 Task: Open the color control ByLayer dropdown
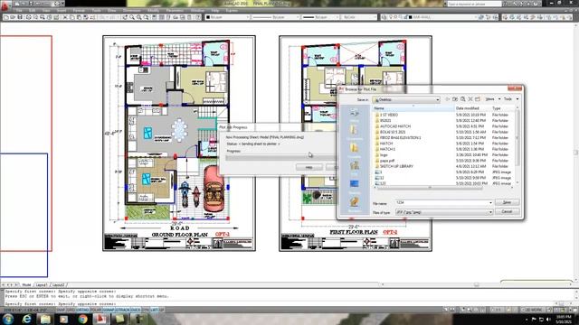tap(227, 17)
